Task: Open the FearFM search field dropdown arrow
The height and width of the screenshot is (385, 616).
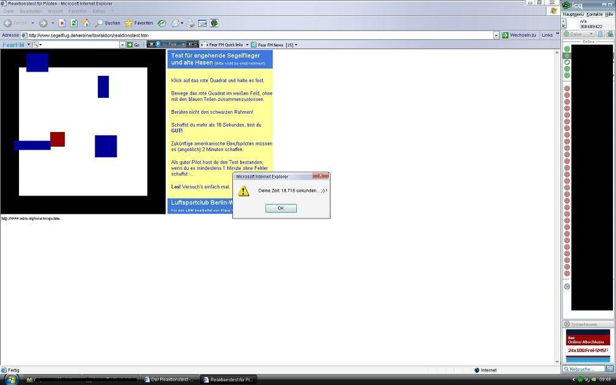Action: 122,45
